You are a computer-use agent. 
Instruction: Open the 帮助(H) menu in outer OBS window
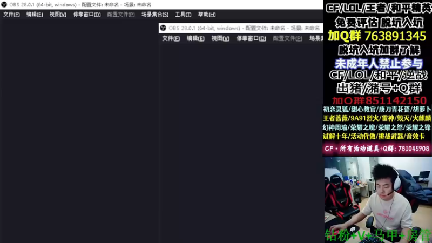[x=207, y=15]
